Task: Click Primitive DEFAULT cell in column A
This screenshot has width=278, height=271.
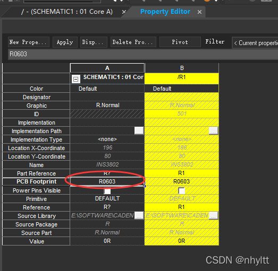Action: tap(107, 199)
